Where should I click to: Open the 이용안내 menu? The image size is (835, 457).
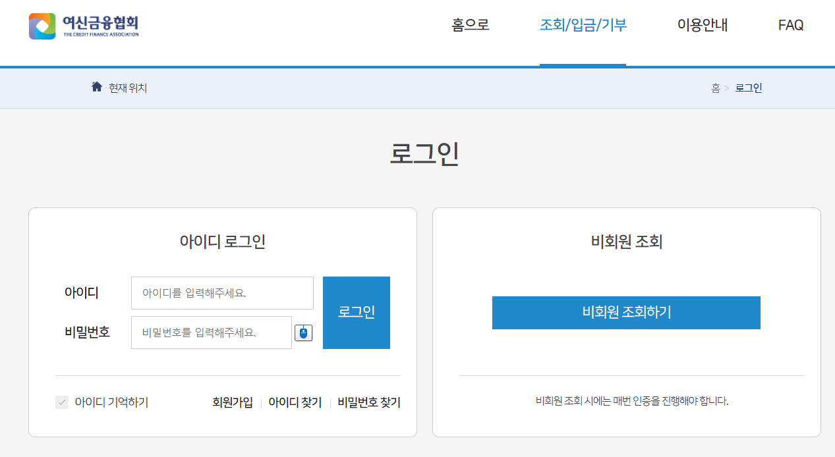(x=703, y=26)
